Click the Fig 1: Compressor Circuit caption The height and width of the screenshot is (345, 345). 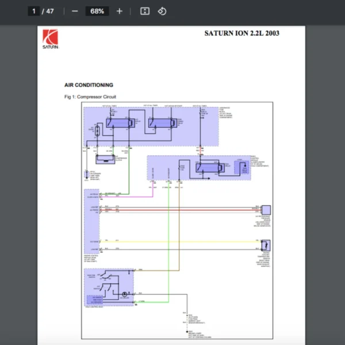pyautogui.click(x=90, y=97)
